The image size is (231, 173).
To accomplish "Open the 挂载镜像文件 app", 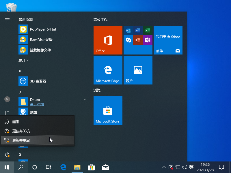I will point(40,50).
